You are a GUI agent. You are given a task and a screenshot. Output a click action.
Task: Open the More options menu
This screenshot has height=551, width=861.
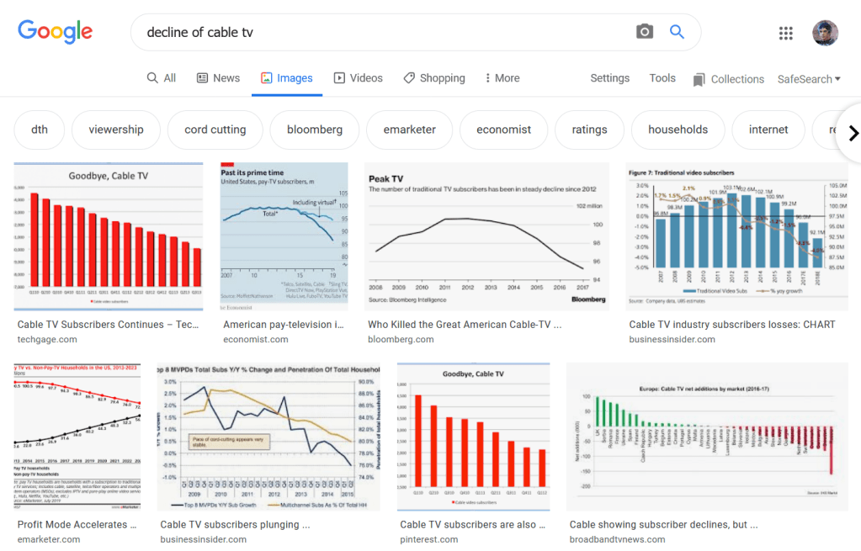[502, 78]
